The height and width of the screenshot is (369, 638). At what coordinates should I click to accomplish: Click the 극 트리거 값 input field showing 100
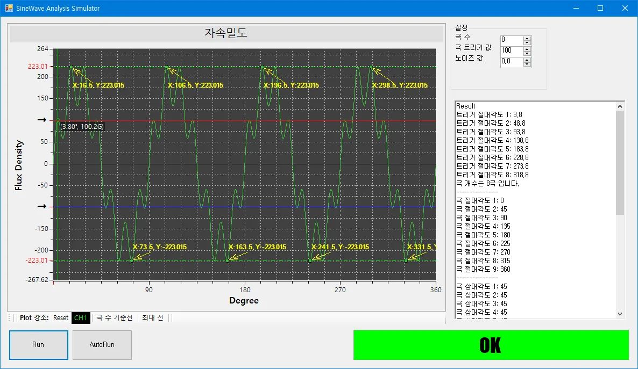[512, 51]
